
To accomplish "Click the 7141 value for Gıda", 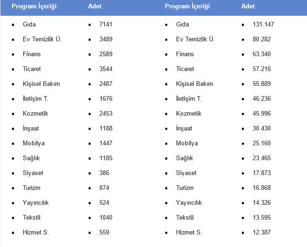I will coord(106,24).
